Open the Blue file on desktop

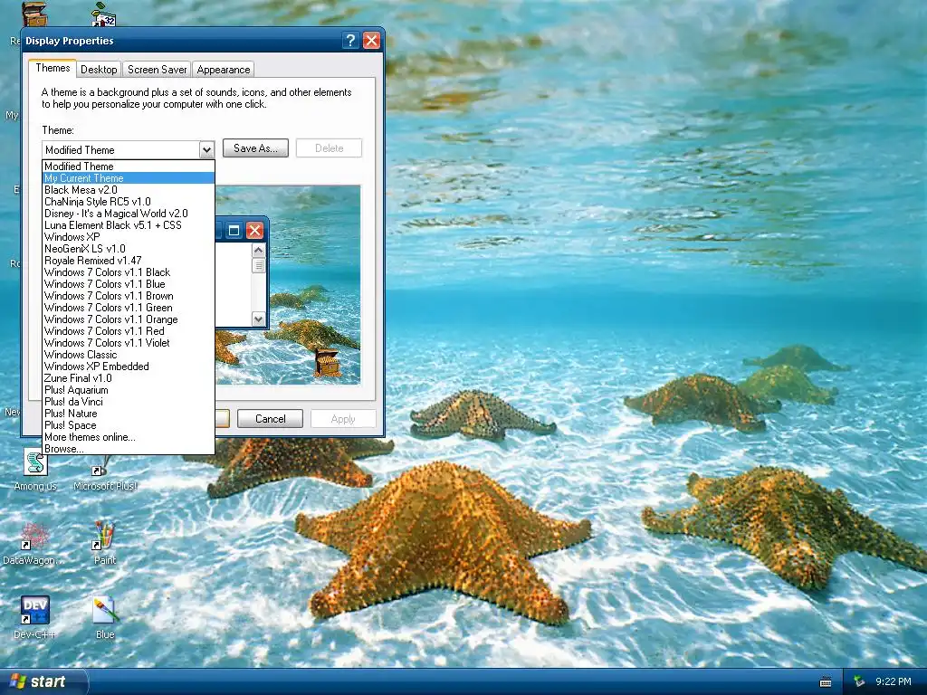105,617
